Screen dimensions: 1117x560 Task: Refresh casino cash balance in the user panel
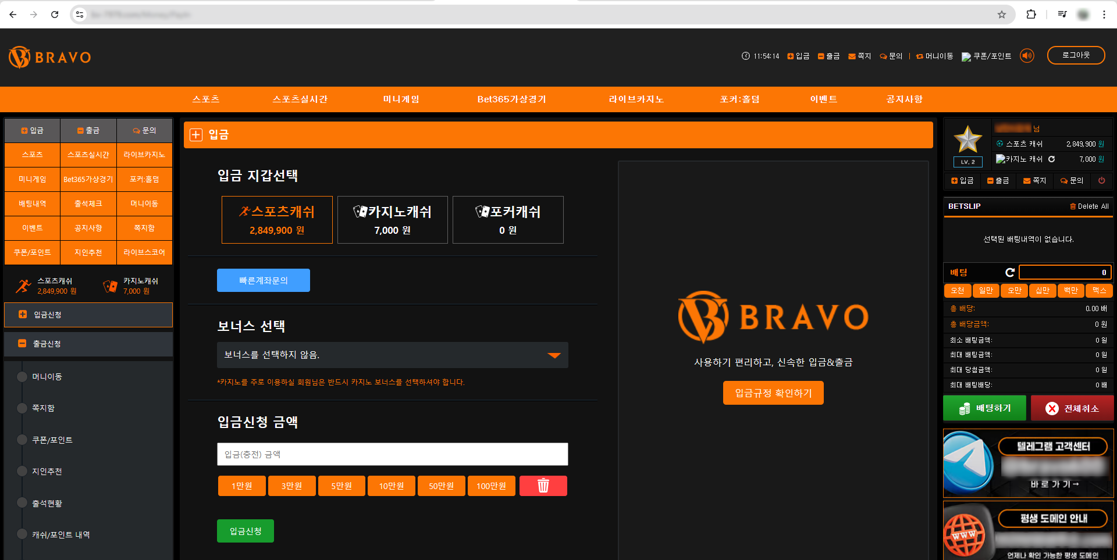pos(1051,159)
